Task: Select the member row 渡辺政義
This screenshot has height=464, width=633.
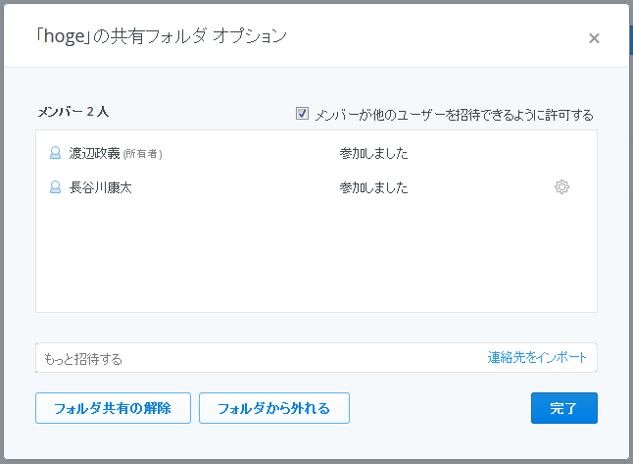Action: click(x=316, y=153)
